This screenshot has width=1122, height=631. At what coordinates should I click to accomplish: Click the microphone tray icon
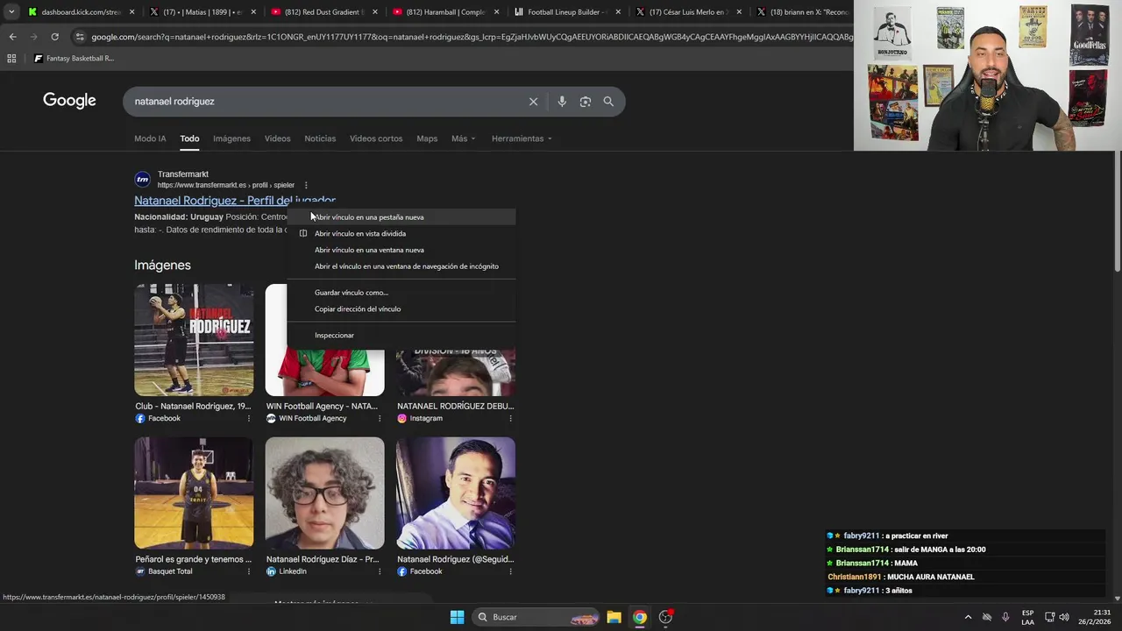[1005, 617]
